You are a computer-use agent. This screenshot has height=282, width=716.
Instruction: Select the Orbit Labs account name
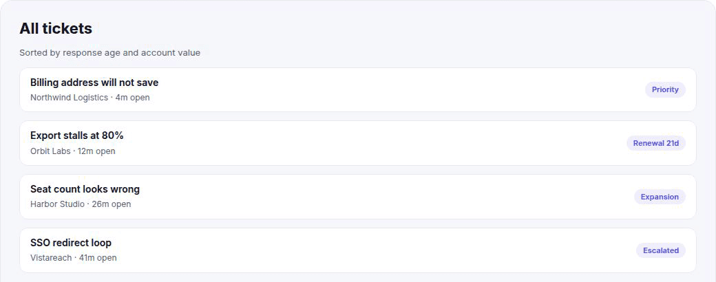[50, 151]
